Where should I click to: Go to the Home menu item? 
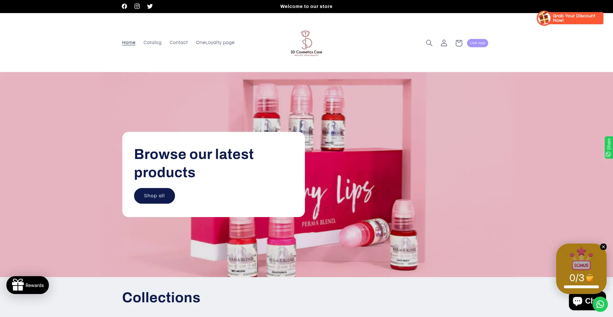[129, 42]
